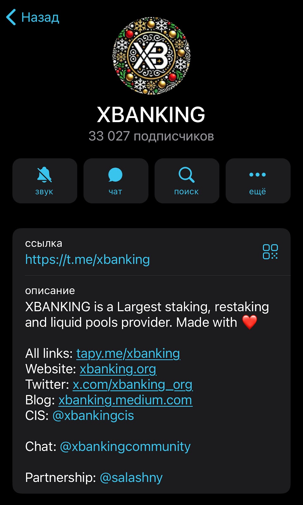
Task: Open the chat bubble icon
Action: click(115, 175)
